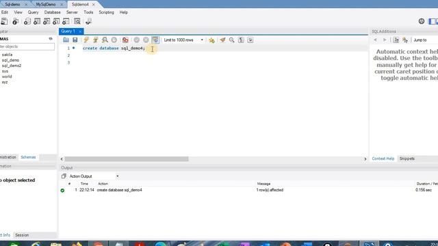The image size is (438, 246).
Task: Open a SQL script file icon
Action: (x=66, y=40)
